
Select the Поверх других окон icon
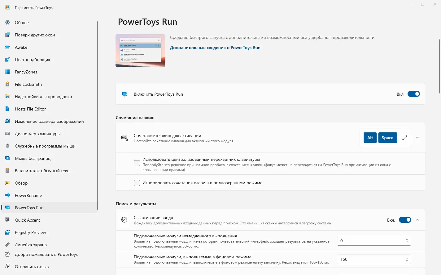point(7,35)
